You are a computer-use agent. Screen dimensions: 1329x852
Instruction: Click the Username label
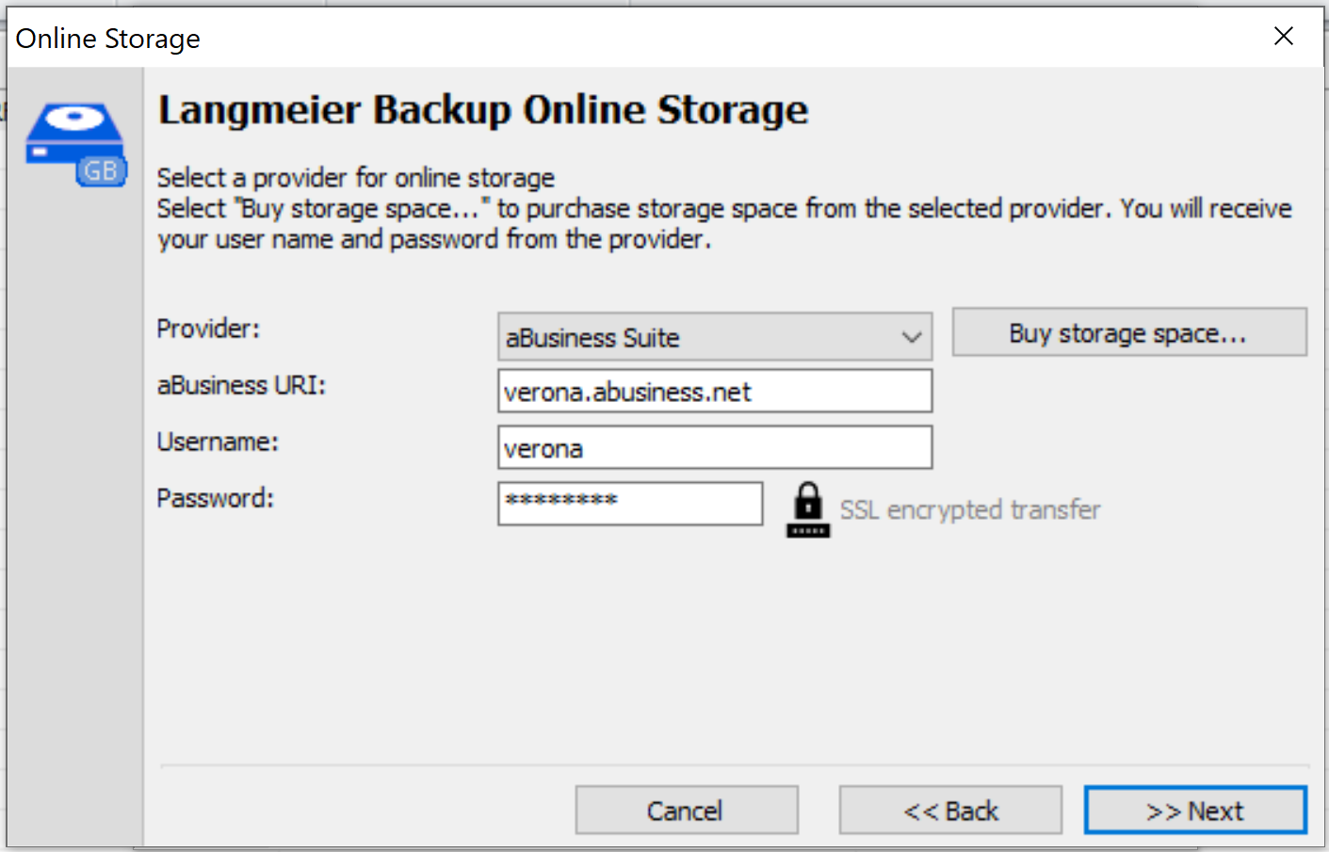click(218, 442)
